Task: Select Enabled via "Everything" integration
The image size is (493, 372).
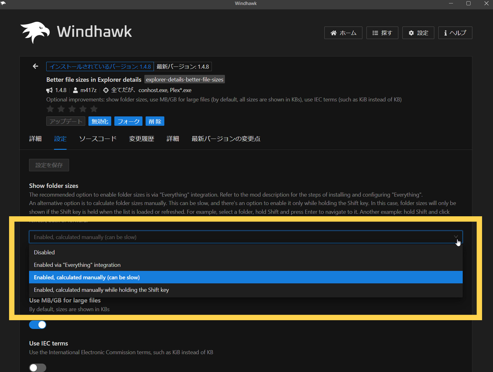Action: [x=246, y=265]
